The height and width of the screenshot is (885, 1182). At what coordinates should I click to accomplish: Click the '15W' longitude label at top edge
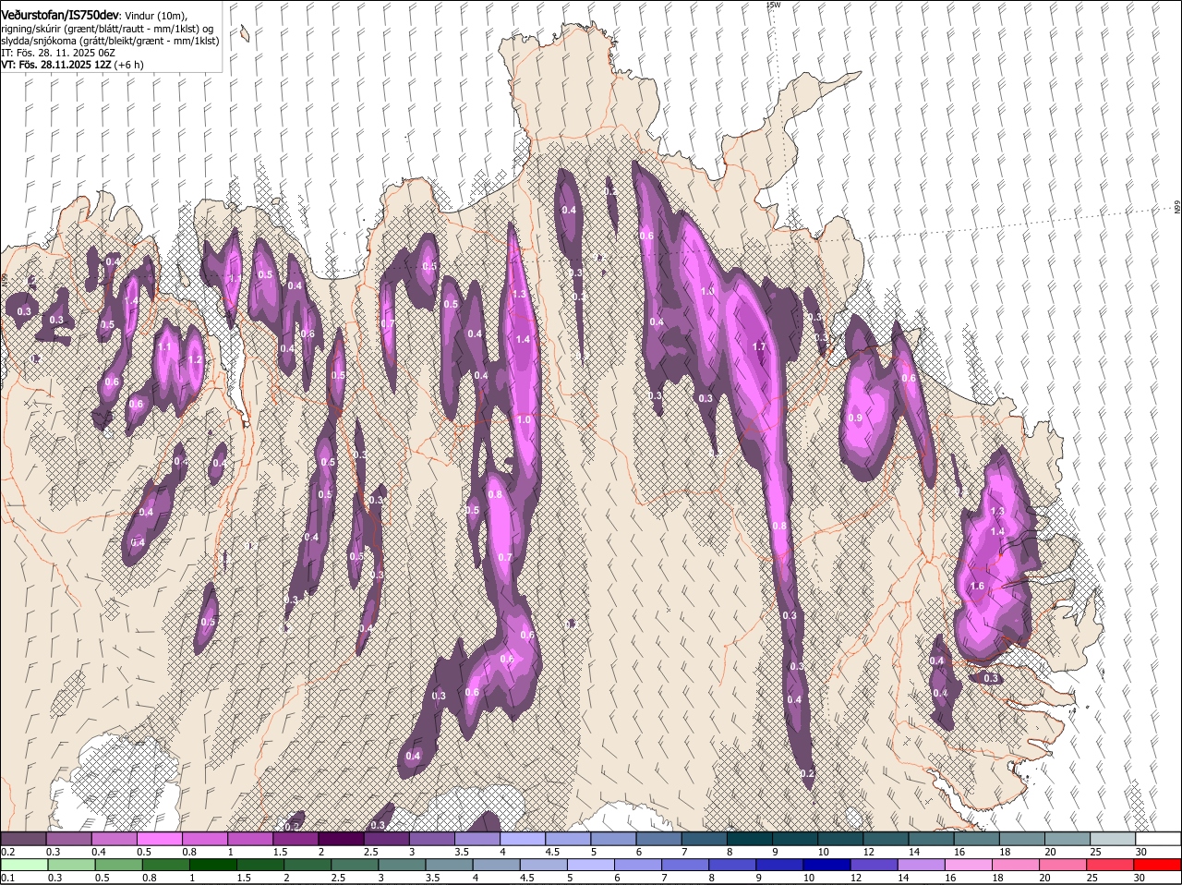point(774,6)
